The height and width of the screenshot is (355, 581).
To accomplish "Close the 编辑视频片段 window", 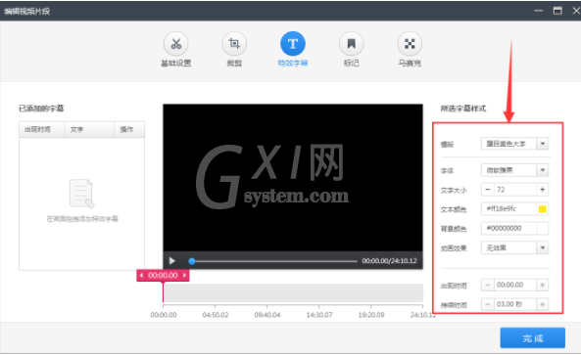I will pyautogui.click(x=576, y=11).
